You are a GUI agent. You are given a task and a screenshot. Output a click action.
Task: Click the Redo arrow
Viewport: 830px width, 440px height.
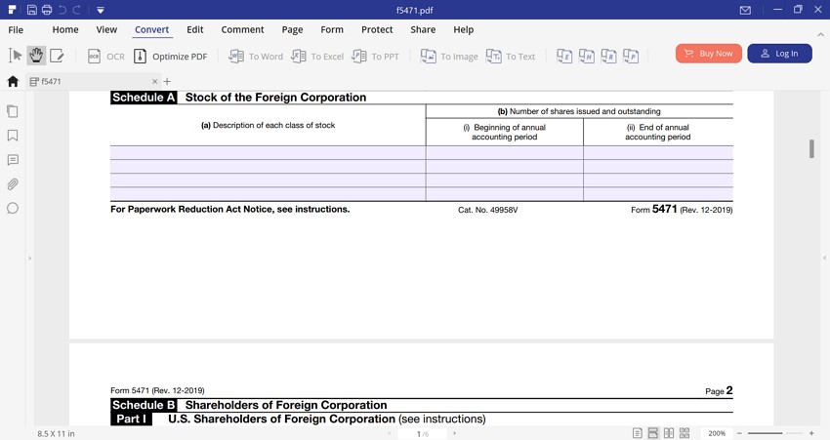pyautogui.click(x=77, y=10)
